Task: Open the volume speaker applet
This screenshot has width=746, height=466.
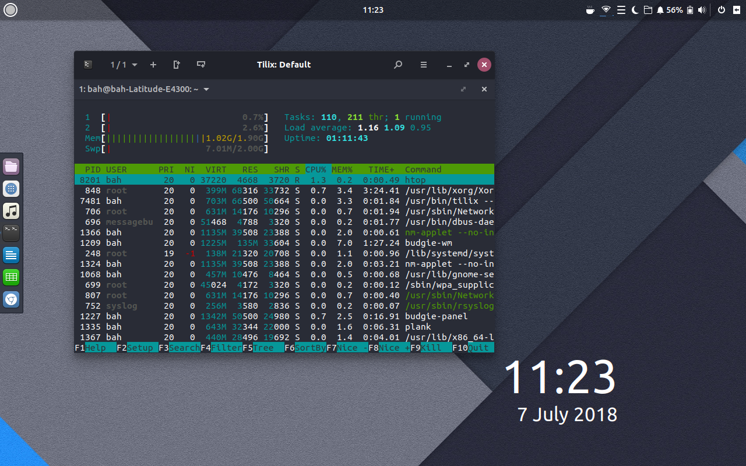Action: (x=702, y=10)
